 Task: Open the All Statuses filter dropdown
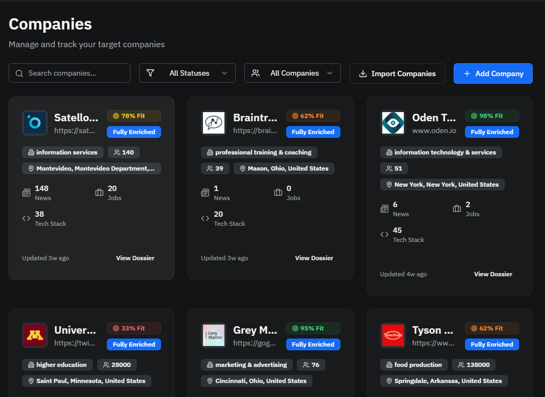[x=187, y=73]
